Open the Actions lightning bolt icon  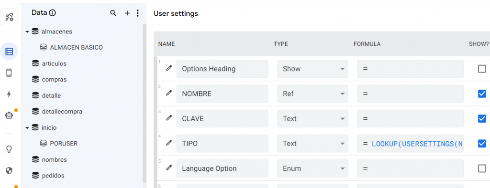pos(9,94)
